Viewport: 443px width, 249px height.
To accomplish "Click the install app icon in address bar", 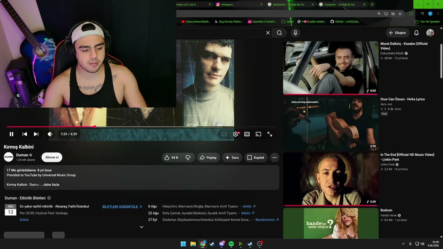I will (x=386, y=14).
